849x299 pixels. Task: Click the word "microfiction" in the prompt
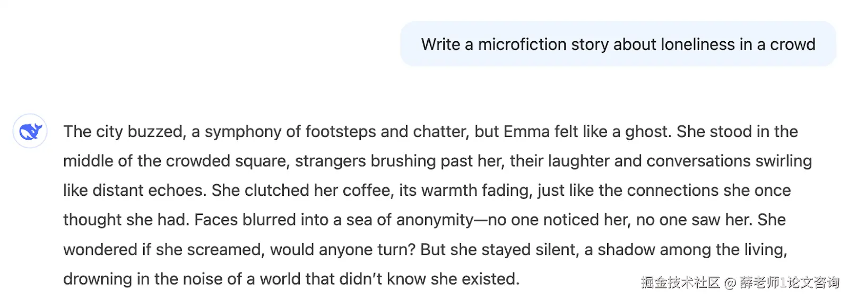coord(522,44)
